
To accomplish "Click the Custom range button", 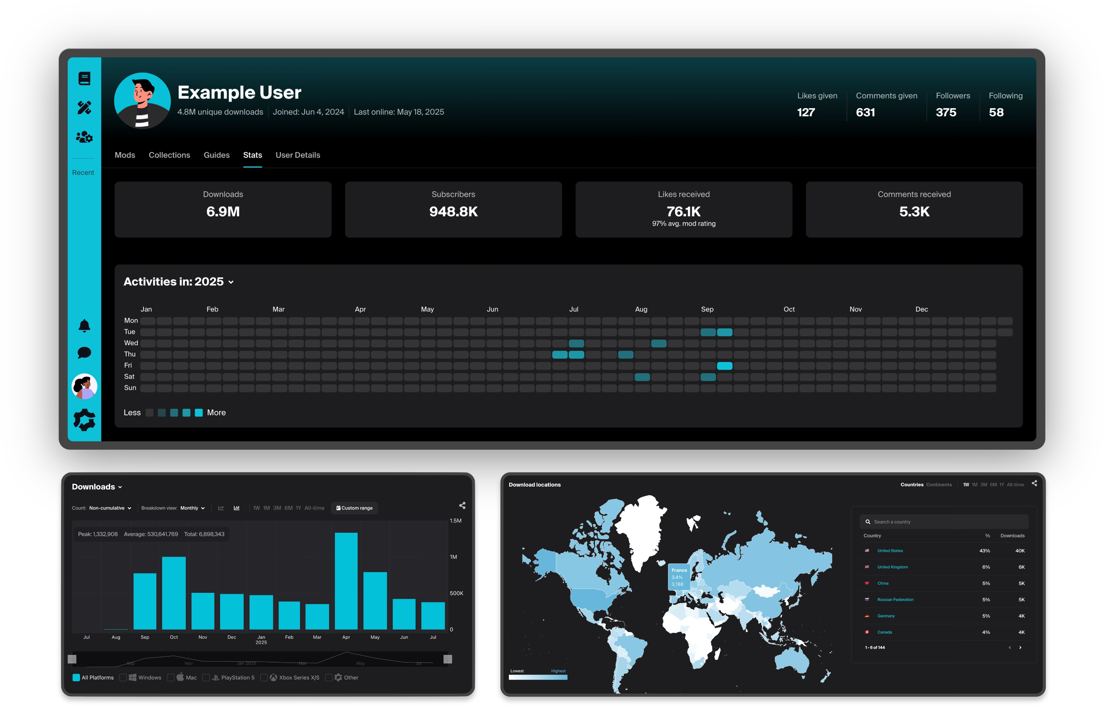I will click(x=354, y=508).
